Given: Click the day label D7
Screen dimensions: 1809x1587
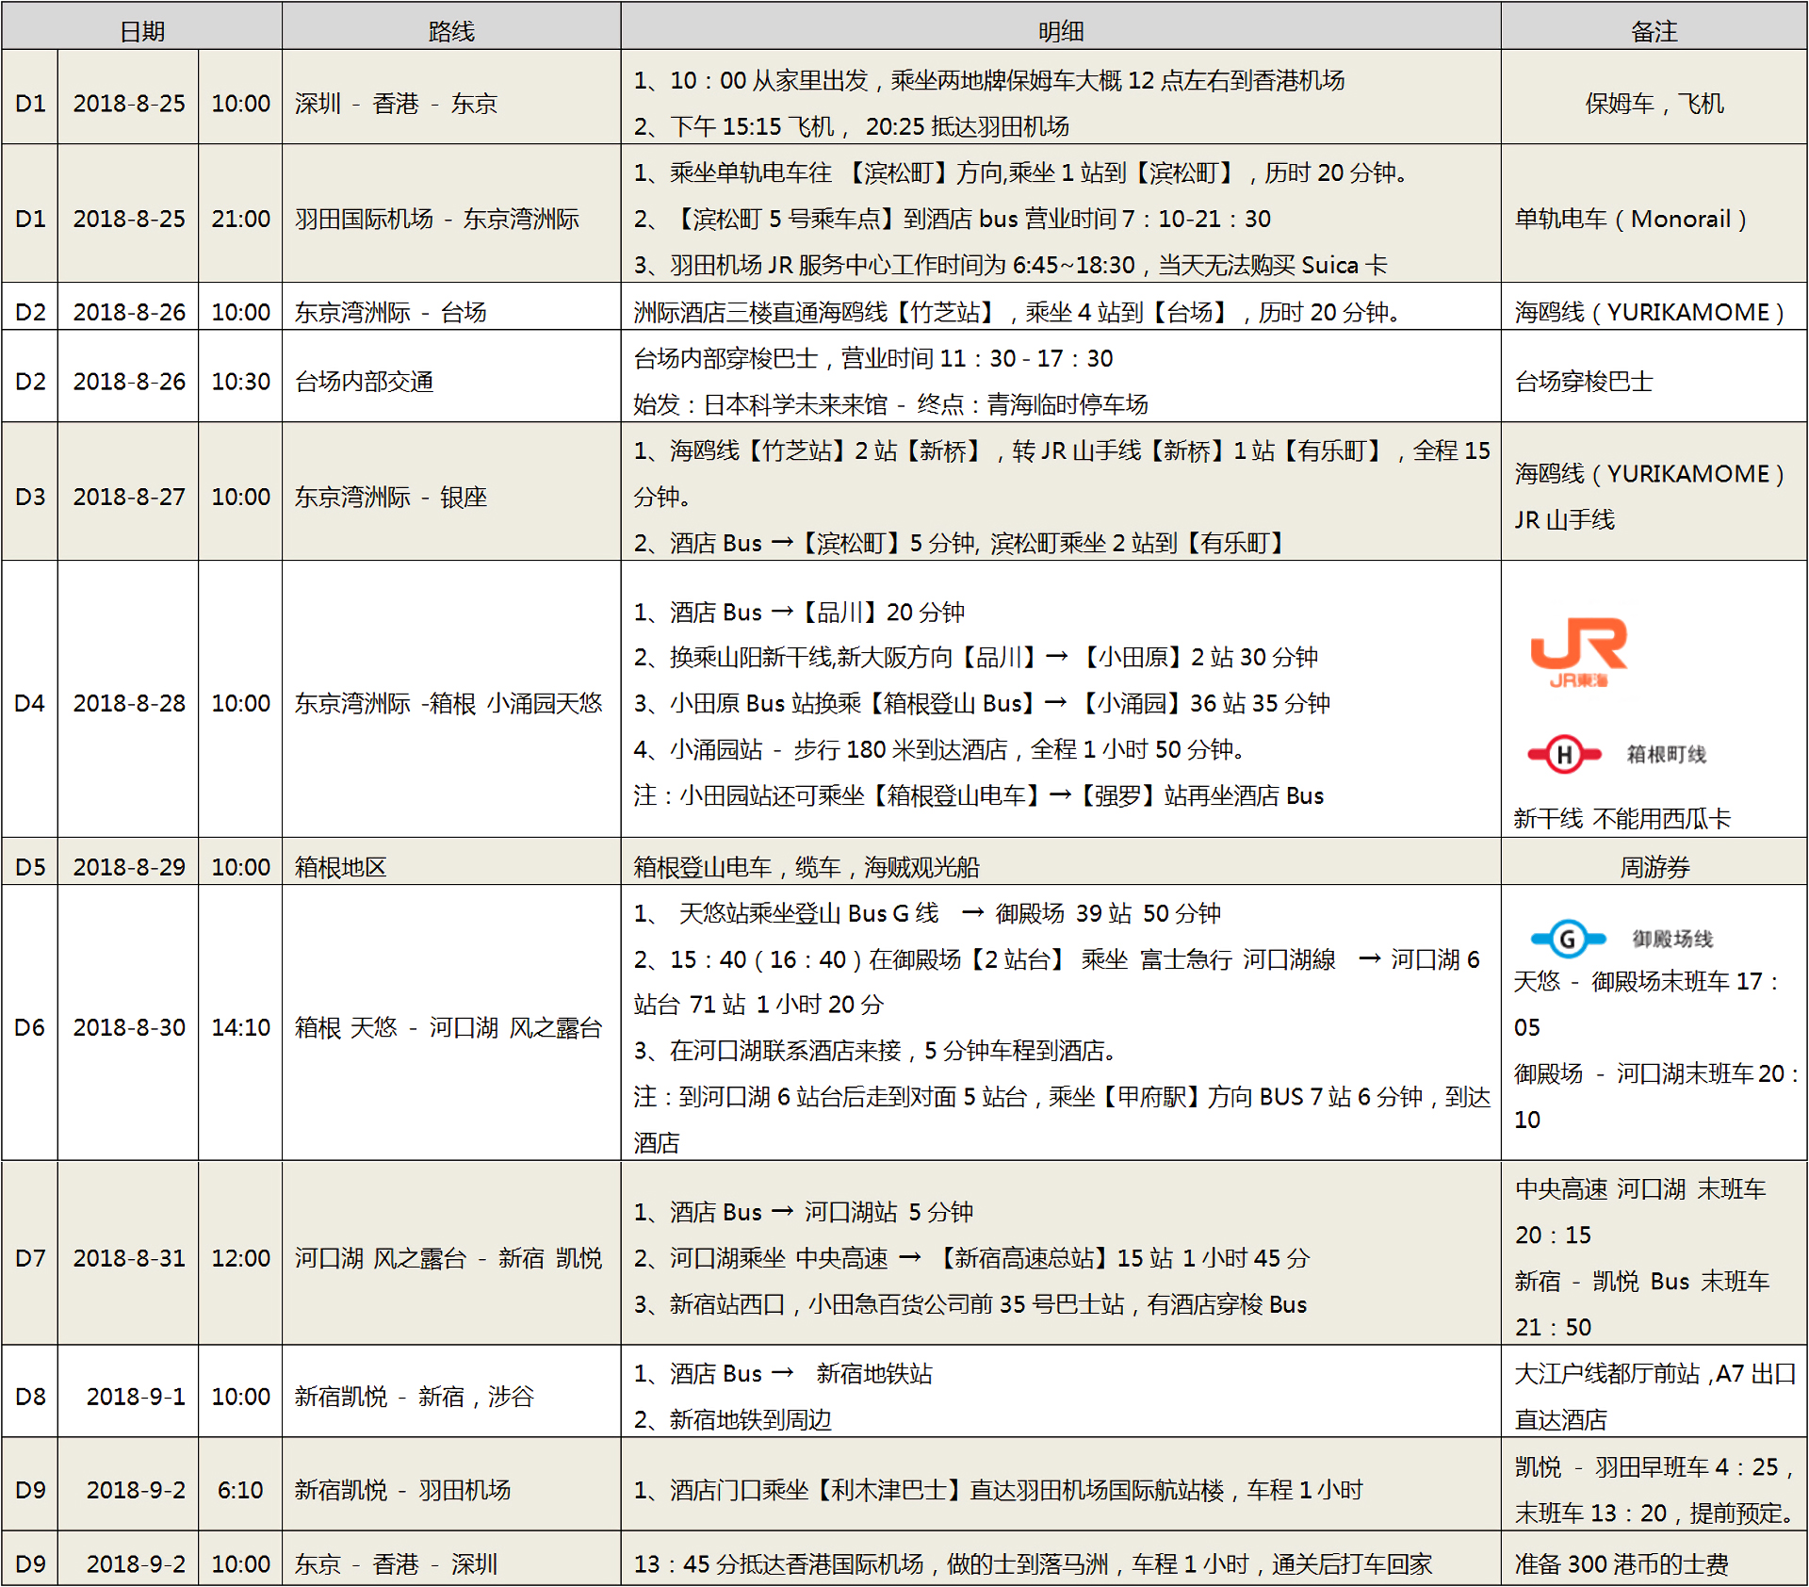Looking at the screenshot, I should (30, 1258).
